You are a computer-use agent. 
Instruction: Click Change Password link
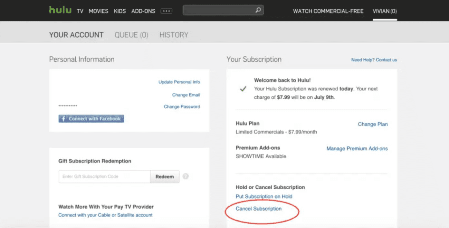(182, 107)
